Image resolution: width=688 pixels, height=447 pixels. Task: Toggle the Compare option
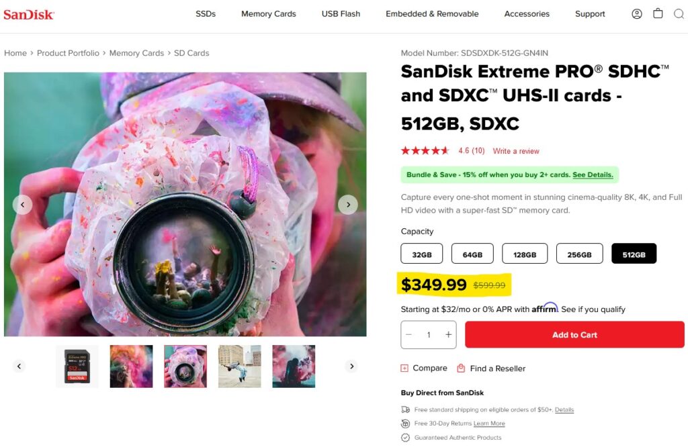pos(424,368)
